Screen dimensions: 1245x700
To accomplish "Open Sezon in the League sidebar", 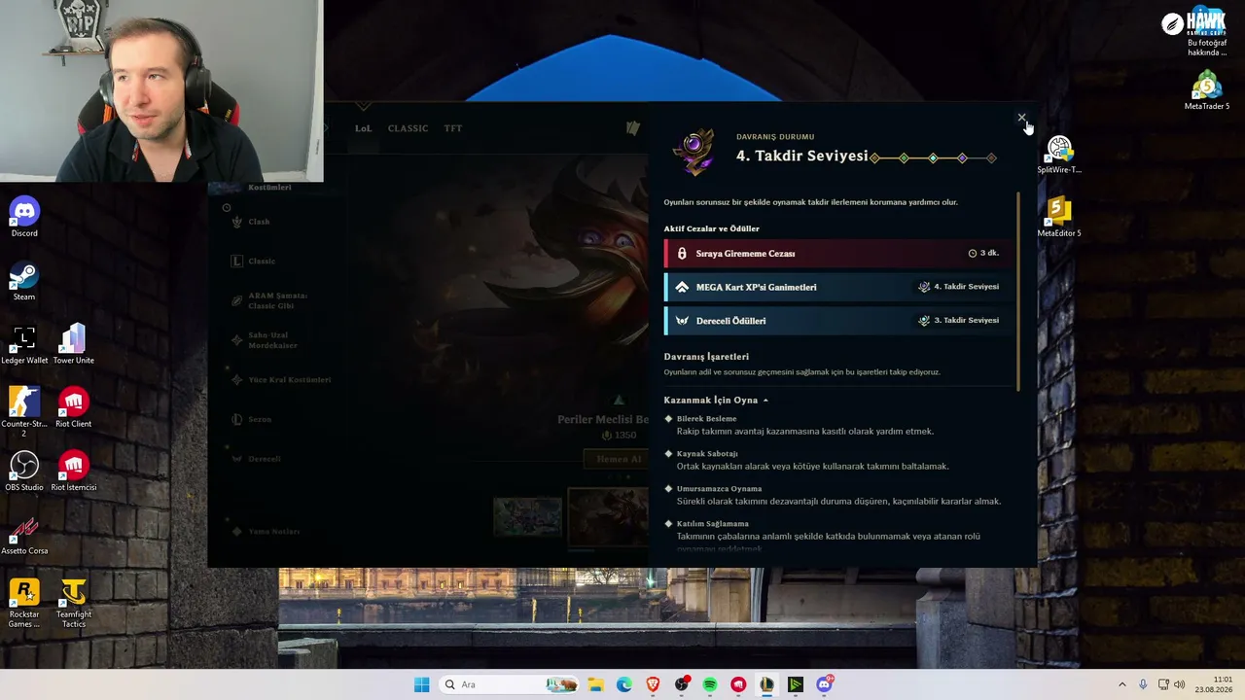I will pos(252,419).
